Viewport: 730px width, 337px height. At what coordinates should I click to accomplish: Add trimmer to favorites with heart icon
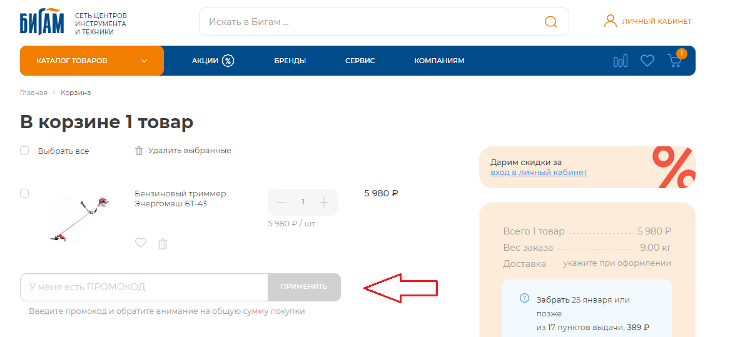tap(141, 243)
